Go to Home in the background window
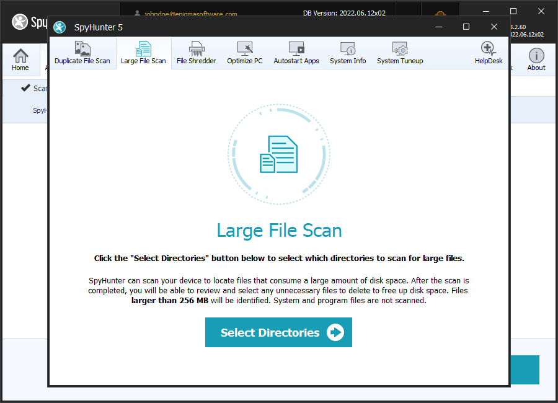The image size is (558, 403). pyautogui.click(x=20, y=60)
